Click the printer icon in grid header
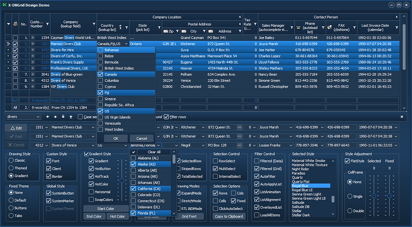This screenshot has height=227, width=412. tap(15, 24)
